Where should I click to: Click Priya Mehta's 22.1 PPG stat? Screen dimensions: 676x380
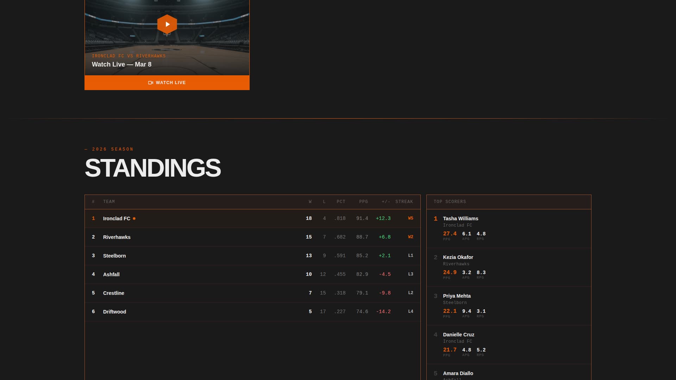tap(450, 311)
